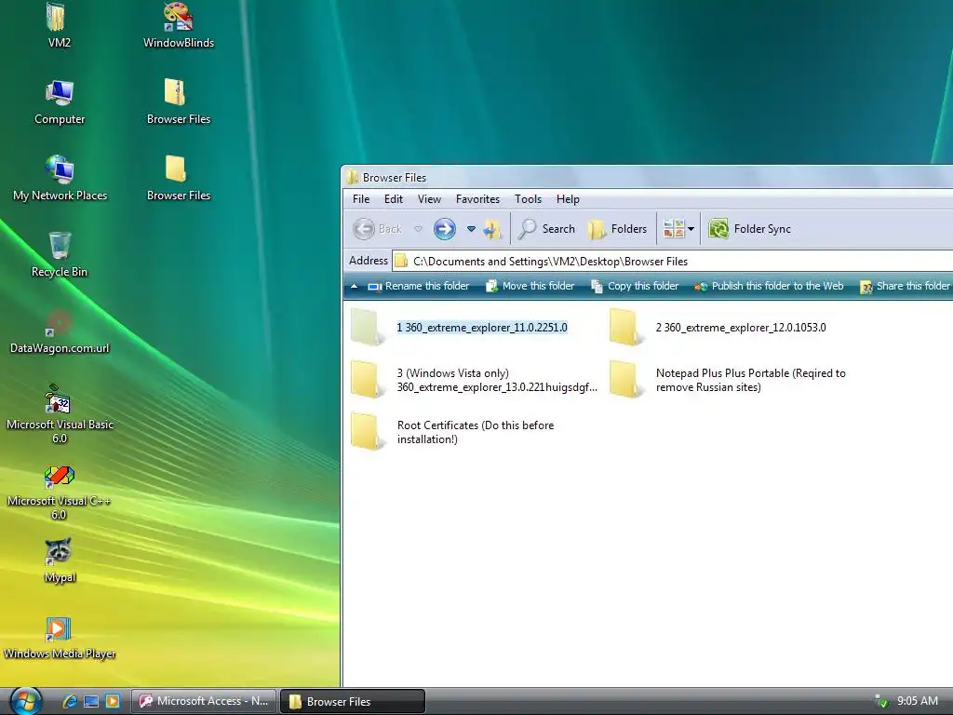
Task: Click the green system tray icon
Action: (x=880, y=702)
